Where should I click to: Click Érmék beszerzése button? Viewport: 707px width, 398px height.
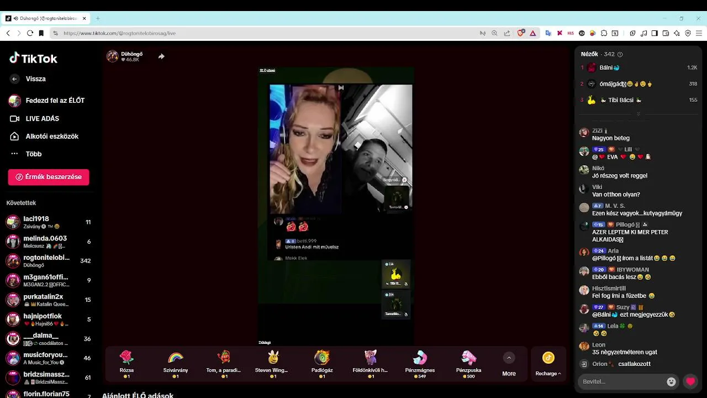[49, 177]
